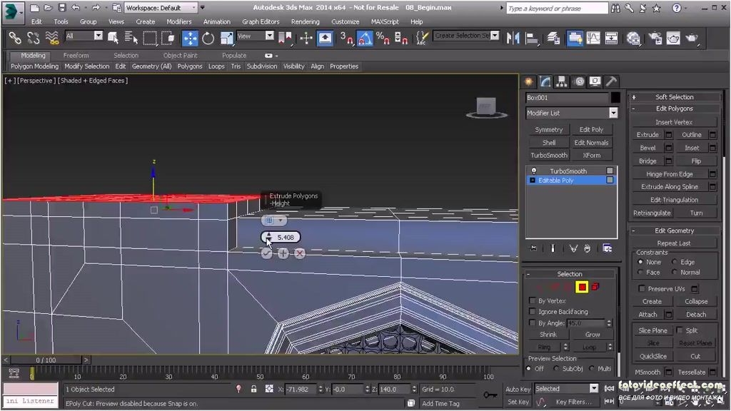Select the Select and Link tool
Viewport: 731px width, 411px height.
coord(15,39)
